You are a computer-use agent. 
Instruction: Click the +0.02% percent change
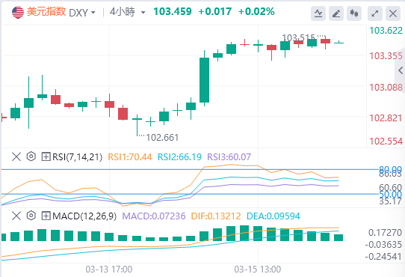tap(256, 12)
